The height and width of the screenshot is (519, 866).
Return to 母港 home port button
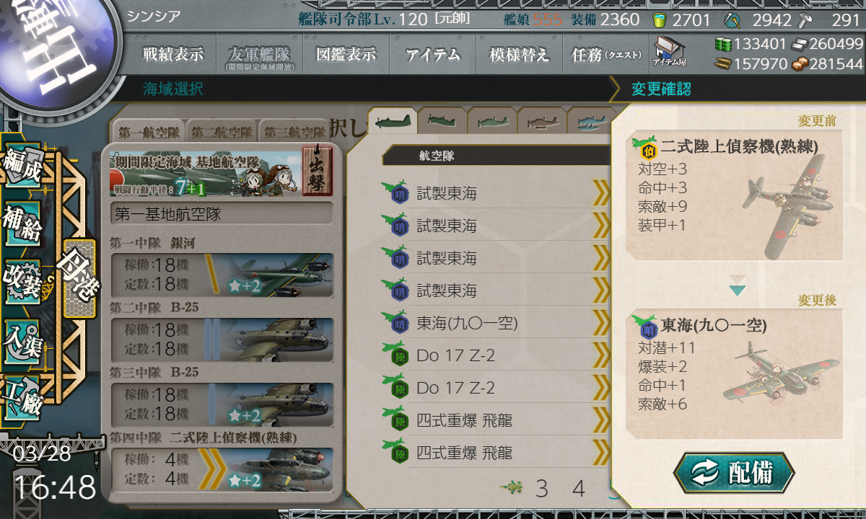click(79, 279)
